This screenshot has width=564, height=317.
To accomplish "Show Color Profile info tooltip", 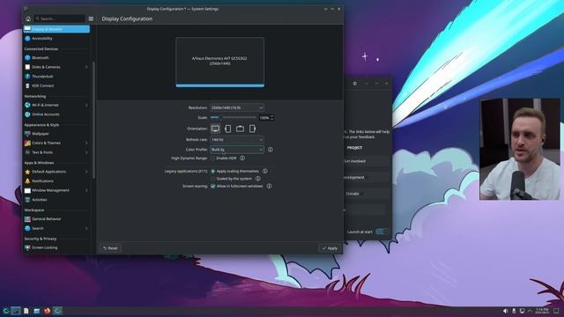I will pos(271,150).
